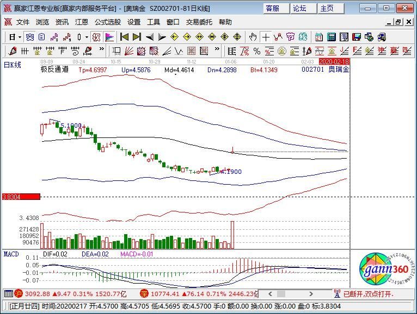The width and height of the screenshot is (417, 314).
Task: Expand the period dropdown arrow beside 日
Action: click(x=20, y=37)
